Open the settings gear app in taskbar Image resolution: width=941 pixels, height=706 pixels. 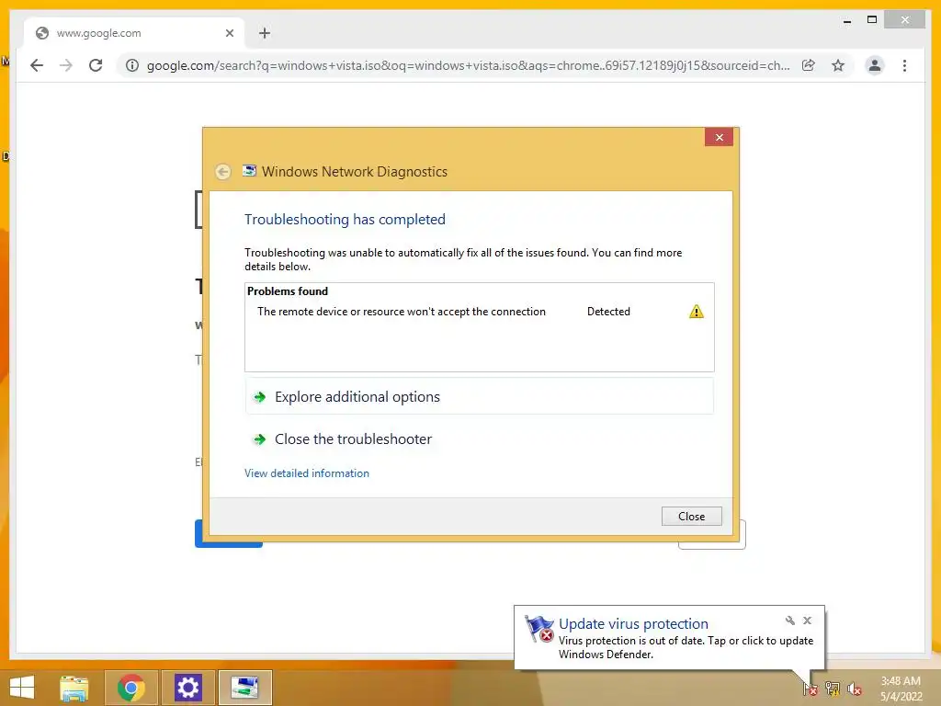pyautogui.click(x=187, y=688)
